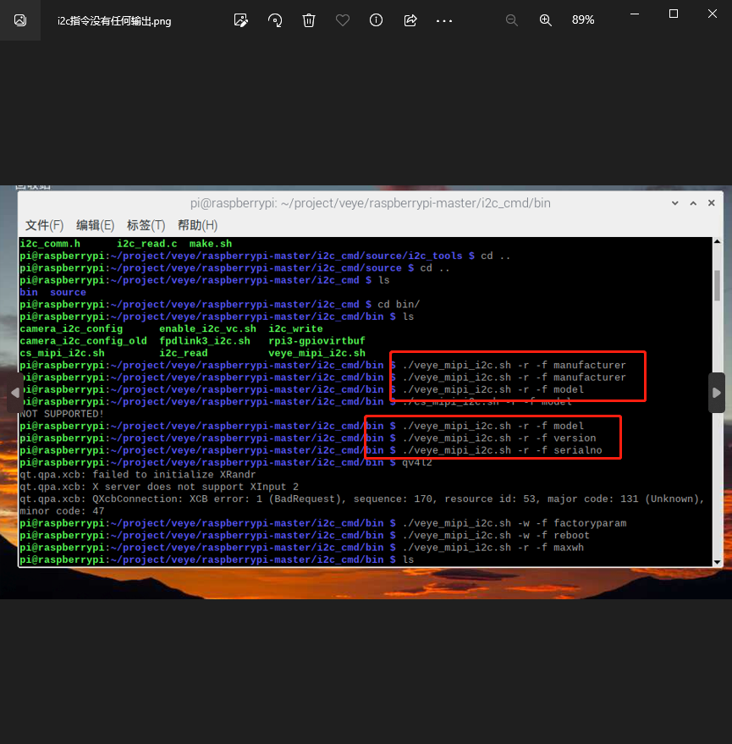Zoom in using the plus magnifier
This screenshot has height=744, width=732.
pos(546,20)
